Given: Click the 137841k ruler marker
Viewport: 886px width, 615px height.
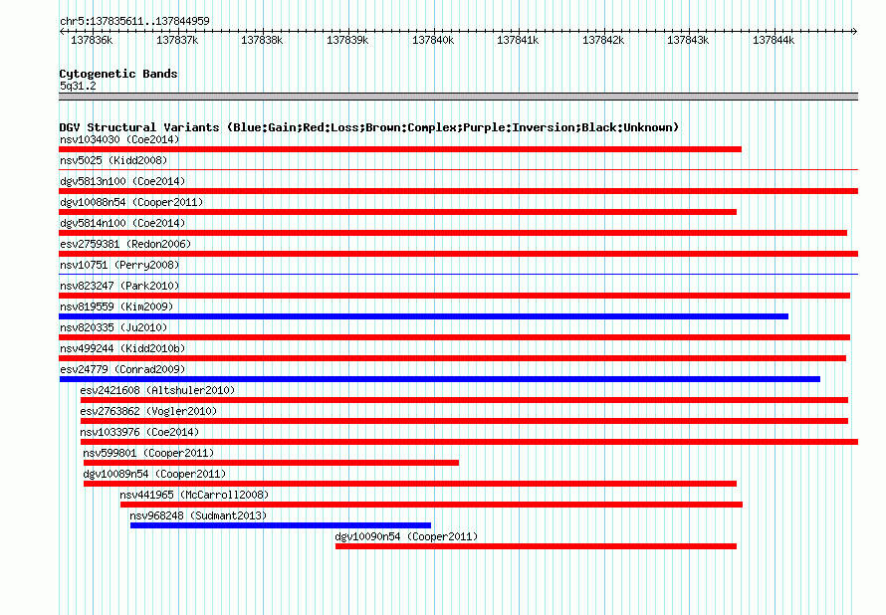Looking at the screenshot, I should coord(518,40).
